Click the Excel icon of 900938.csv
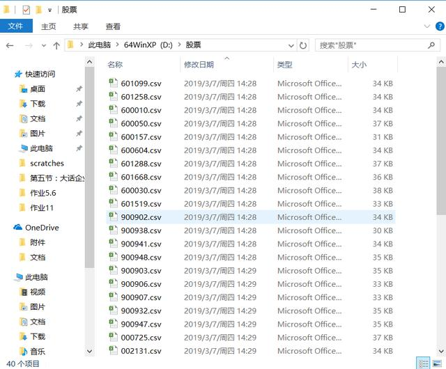The image size is (446, 369). [x=113, y=230]
